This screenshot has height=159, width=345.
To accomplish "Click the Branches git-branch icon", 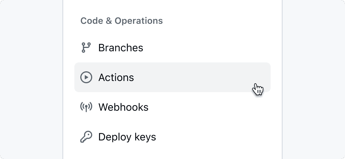I will 86,48.
